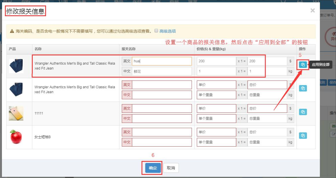Click 中文 name field for 女士短袖B

(x=162, y=142)
